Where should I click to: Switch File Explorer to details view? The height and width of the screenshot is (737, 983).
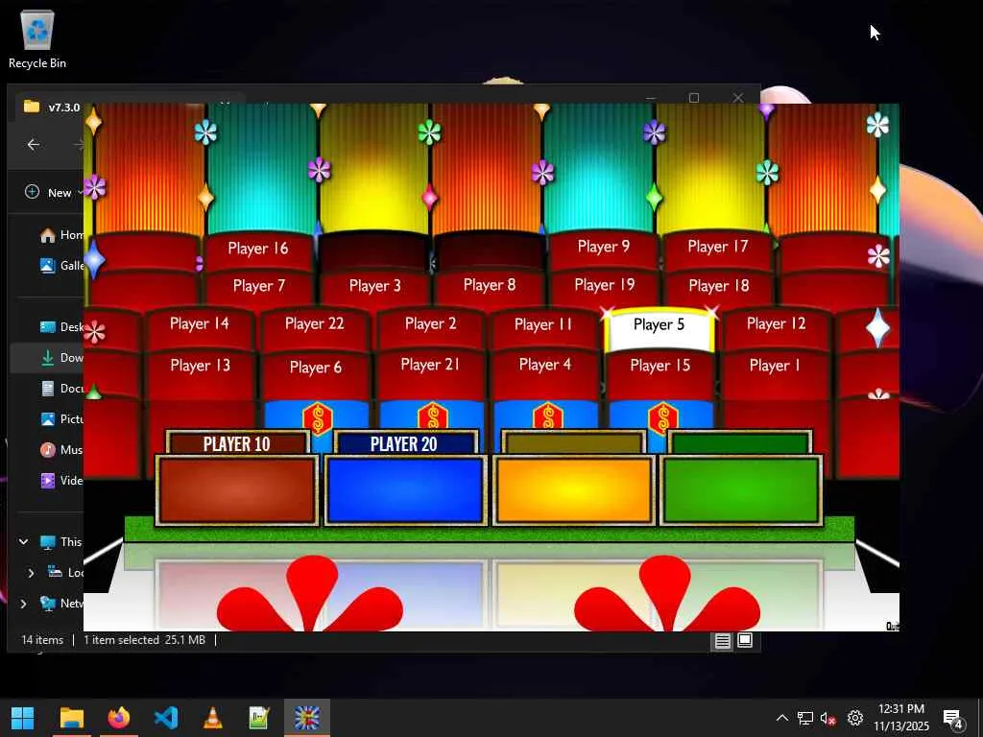click(722, 640)
